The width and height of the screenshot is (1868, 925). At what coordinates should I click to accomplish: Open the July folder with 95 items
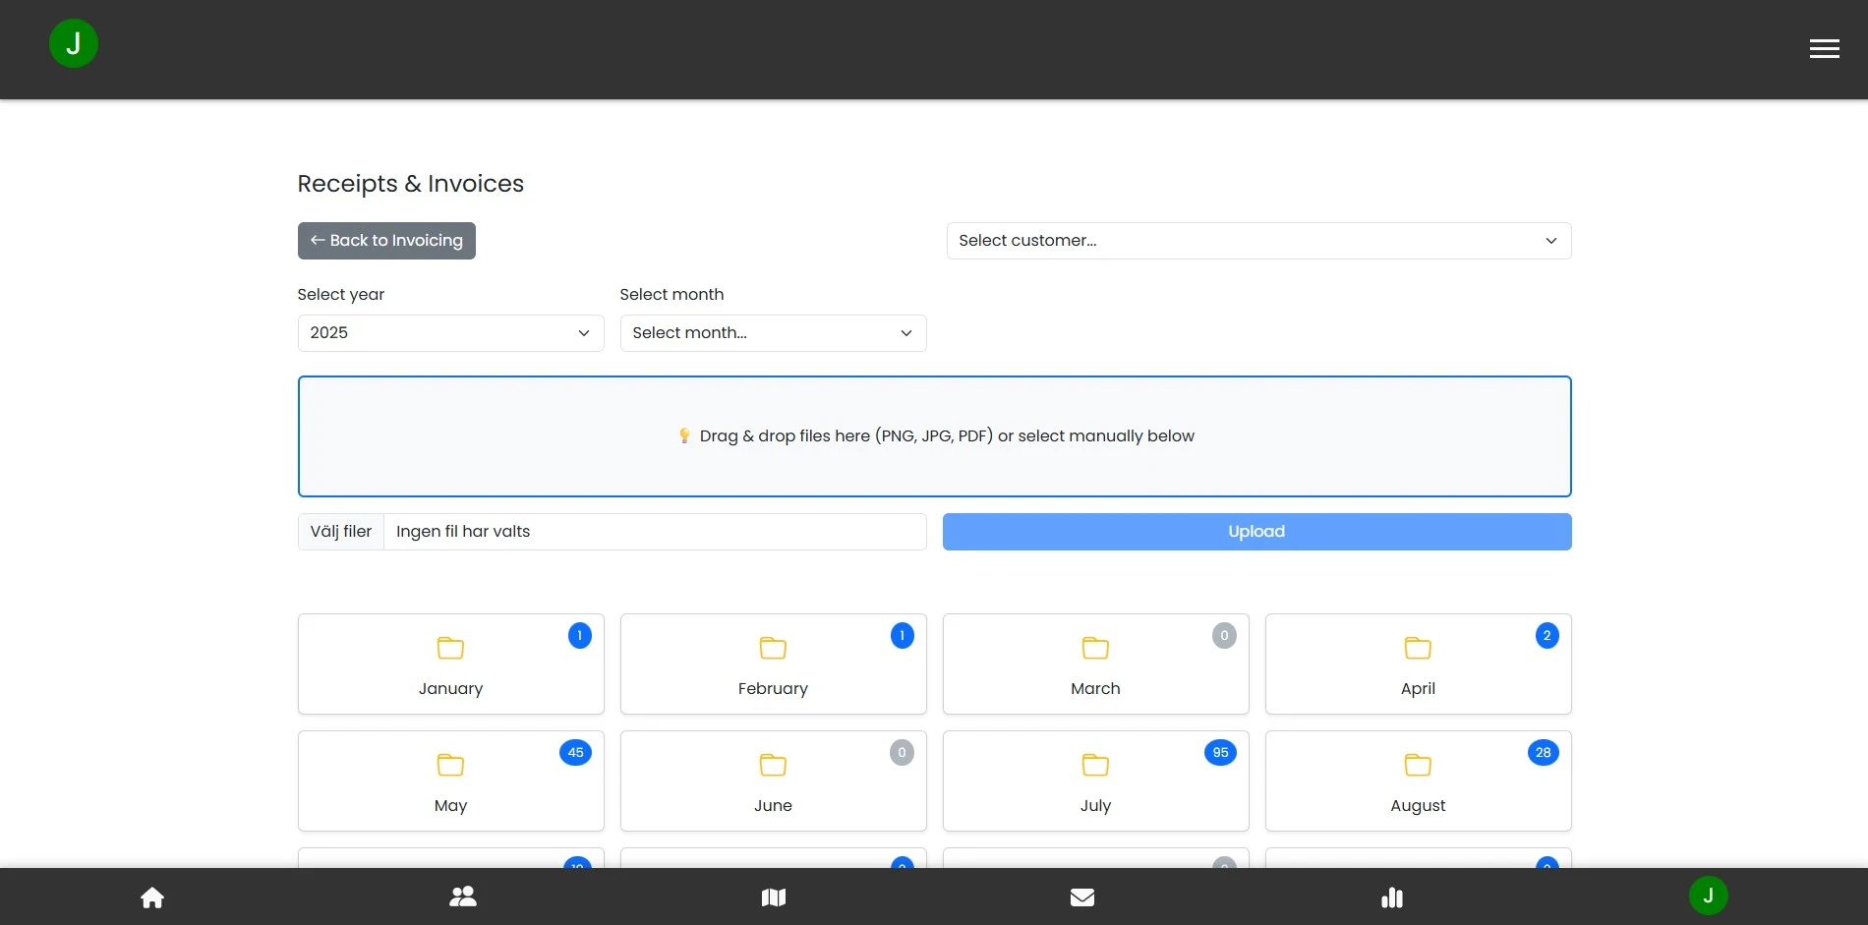click(x=1094, y=780)
